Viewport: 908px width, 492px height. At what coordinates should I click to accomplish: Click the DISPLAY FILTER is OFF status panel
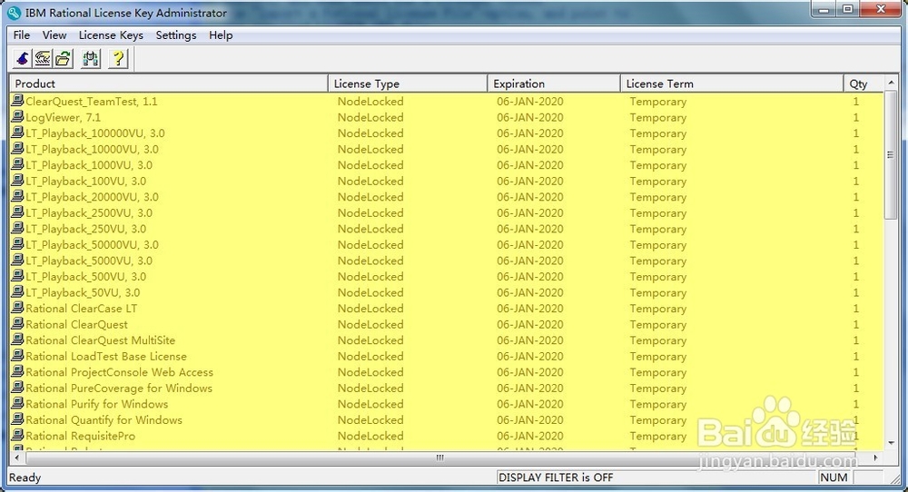656,477
